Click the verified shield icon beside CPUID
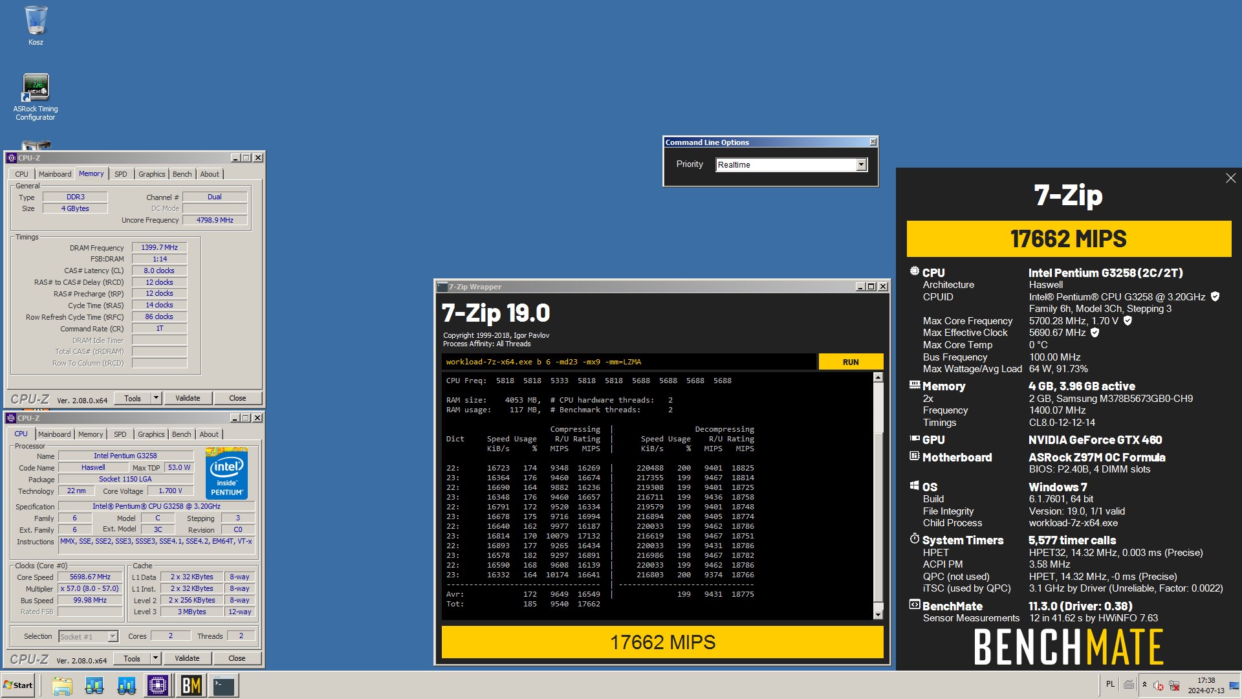 point(1215,296)
